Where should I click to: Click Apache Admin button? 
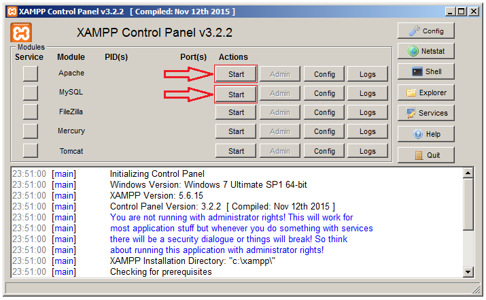[x=280, y=74]
